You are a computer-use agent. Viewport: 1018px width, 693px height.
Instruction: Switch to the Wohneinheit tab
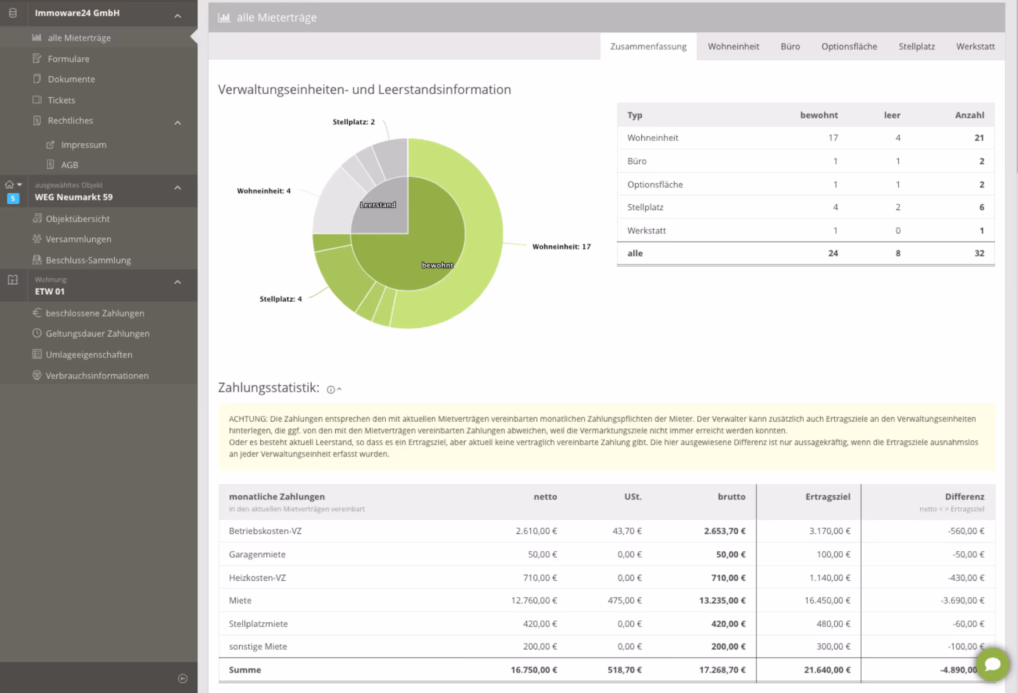pos(733,46)
